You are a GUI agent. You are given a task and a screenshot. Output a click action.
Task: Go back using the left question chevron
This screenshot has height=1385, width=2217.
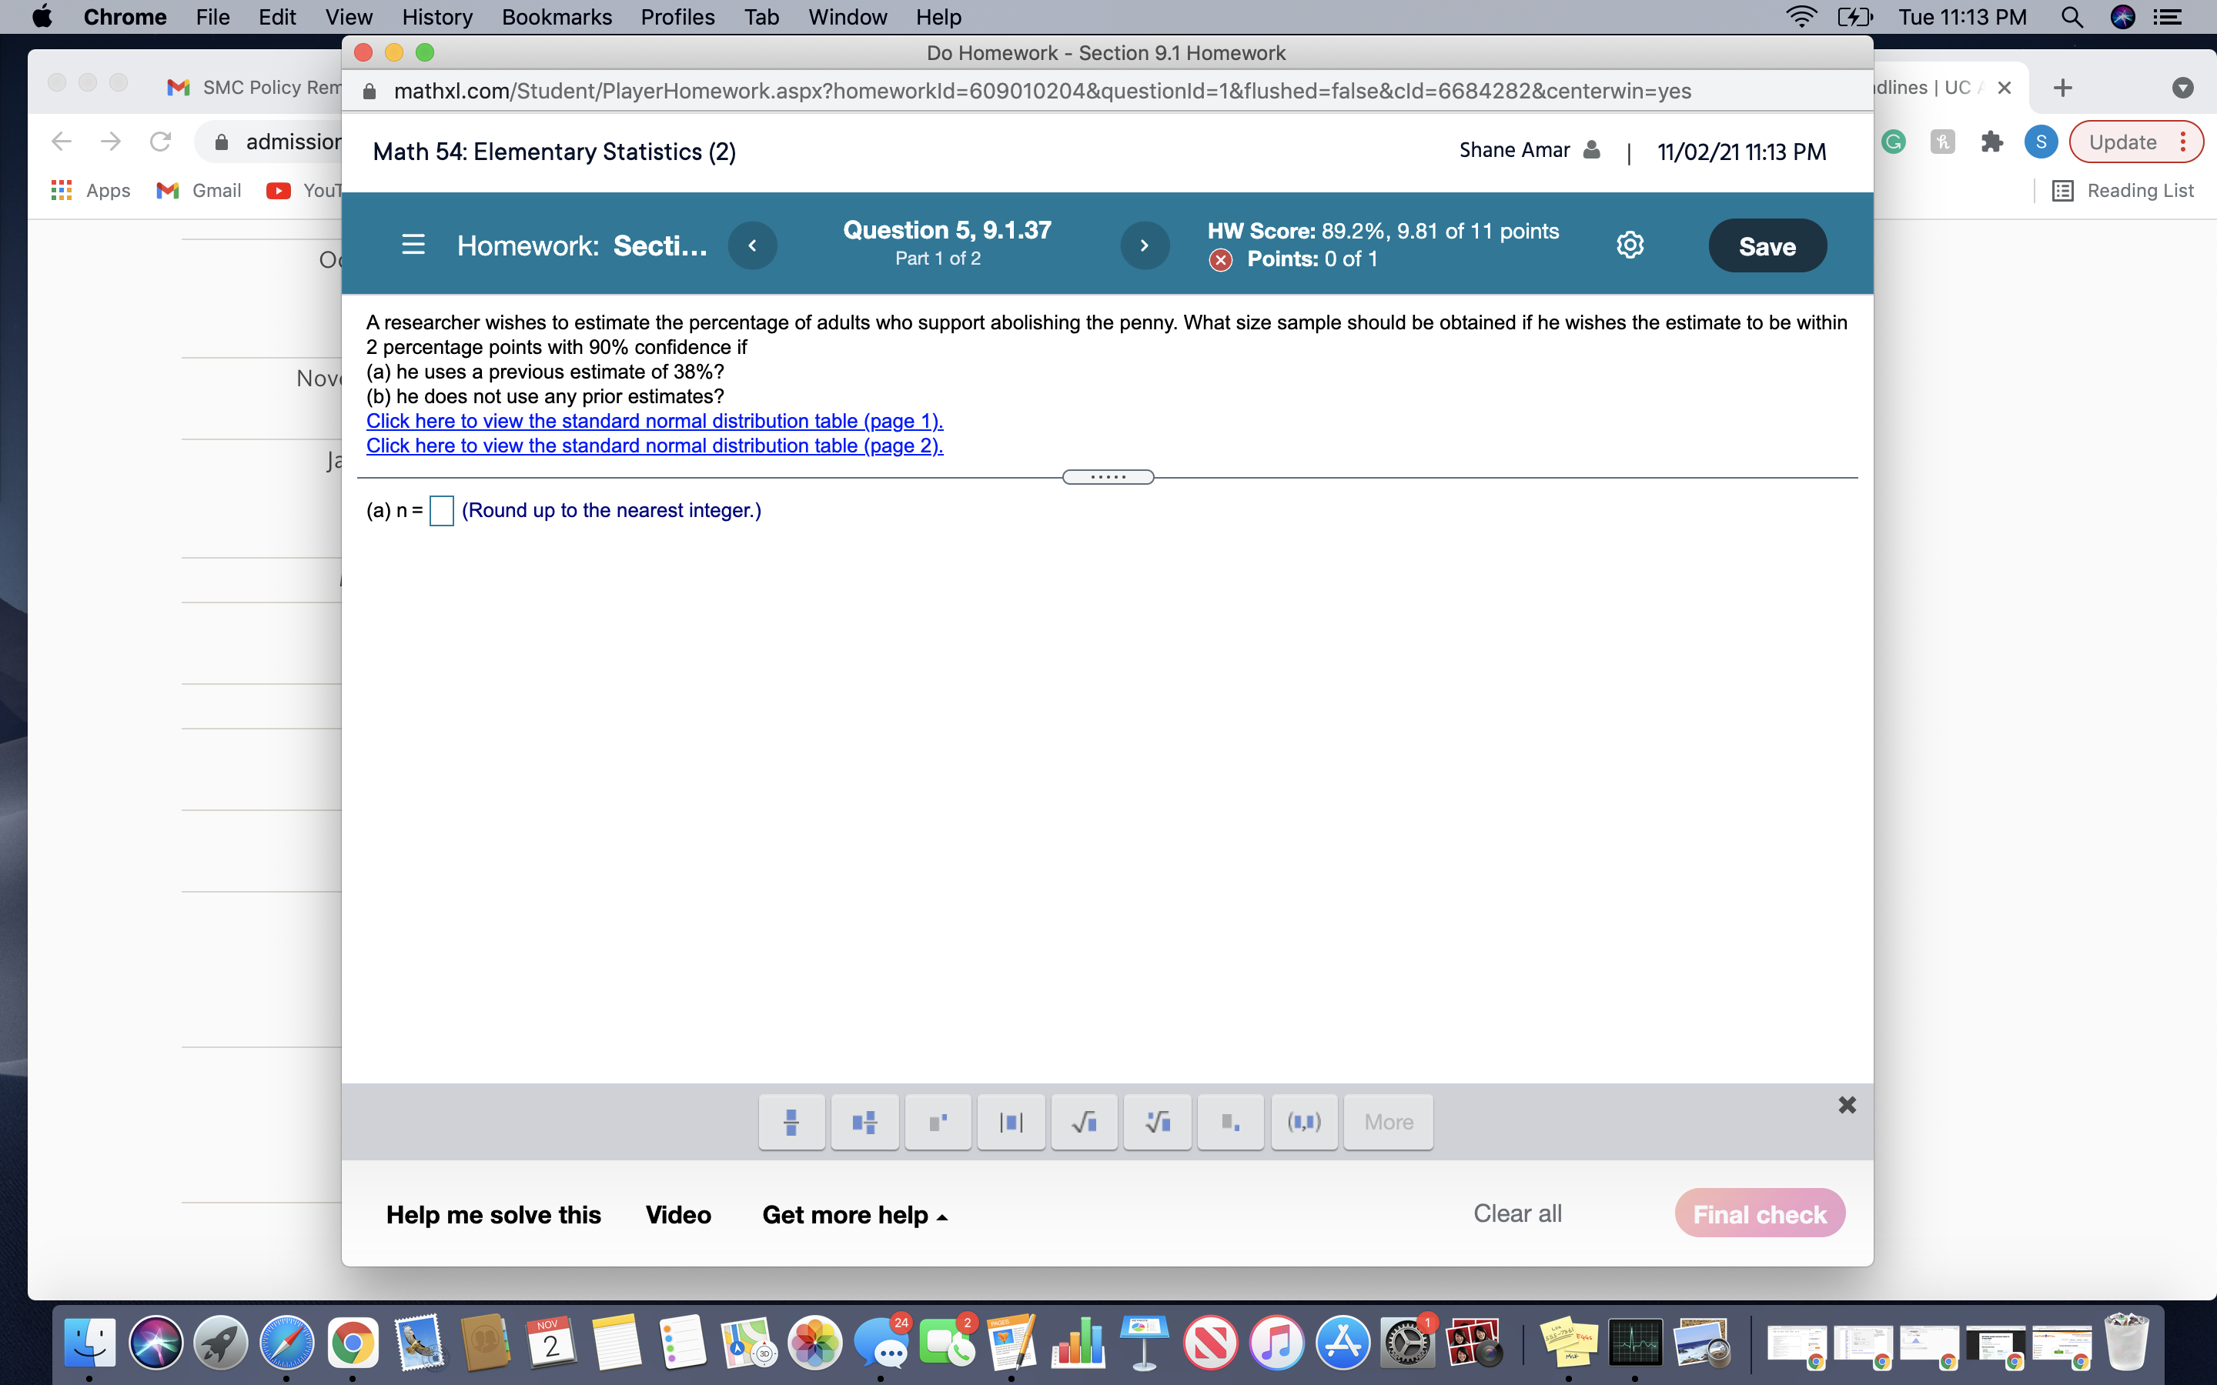coord(753,245)
